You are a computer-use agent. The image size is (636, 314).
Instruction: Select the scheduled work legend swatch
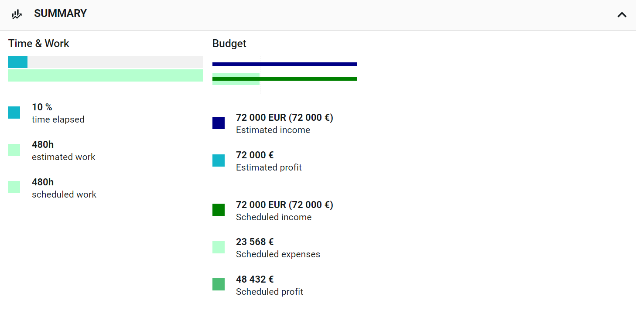[14, 187]
